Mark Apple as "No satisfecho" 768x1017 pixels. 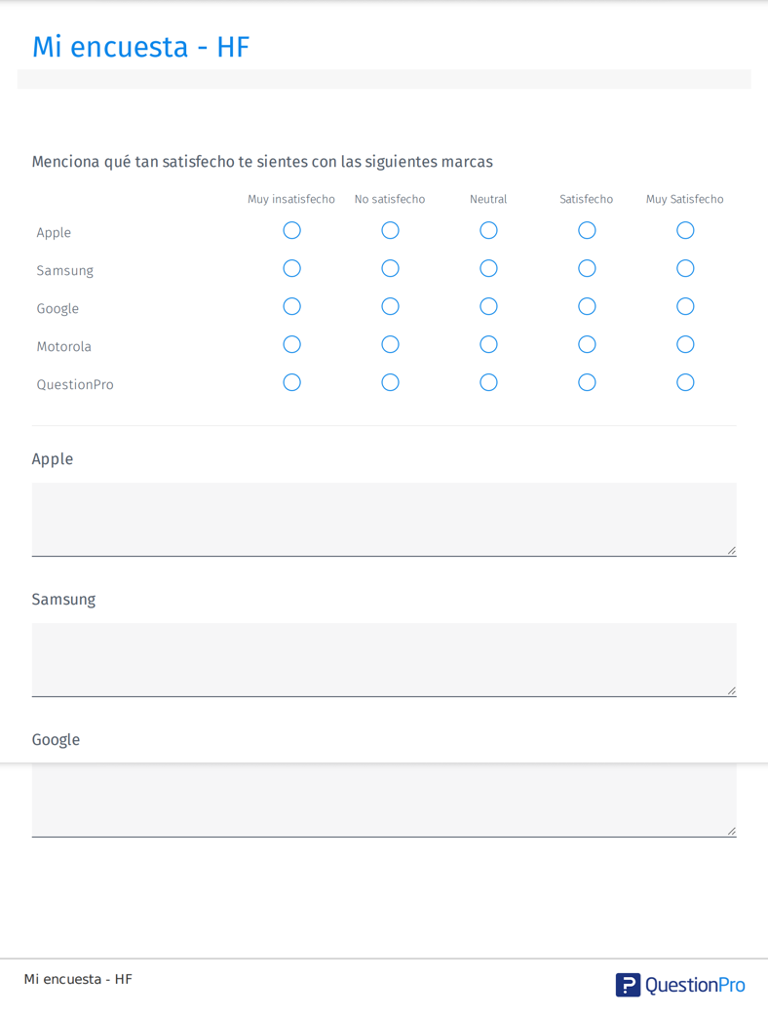tap(390, 230)
